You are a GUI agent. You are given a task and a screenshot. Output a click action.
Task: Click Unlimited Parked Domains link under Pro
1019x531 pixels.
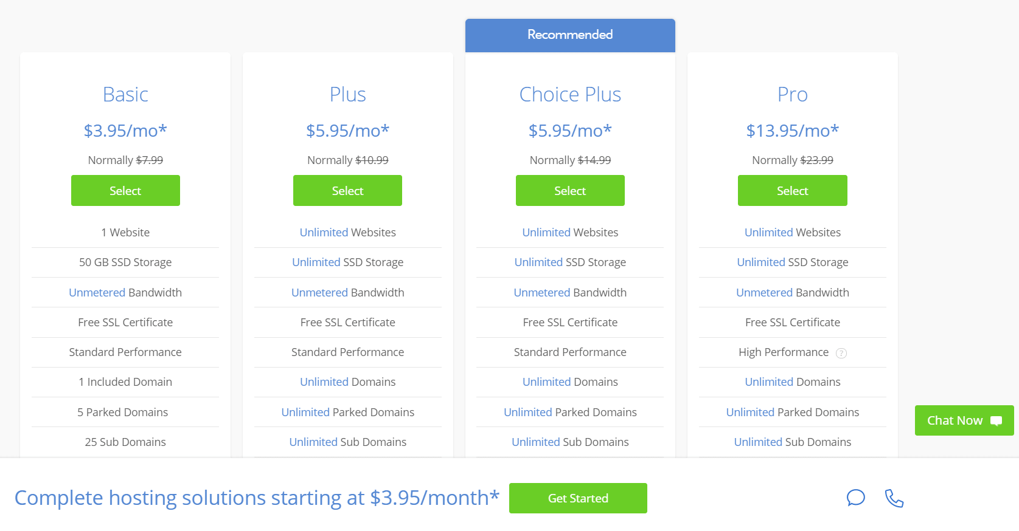pos(750,412)
